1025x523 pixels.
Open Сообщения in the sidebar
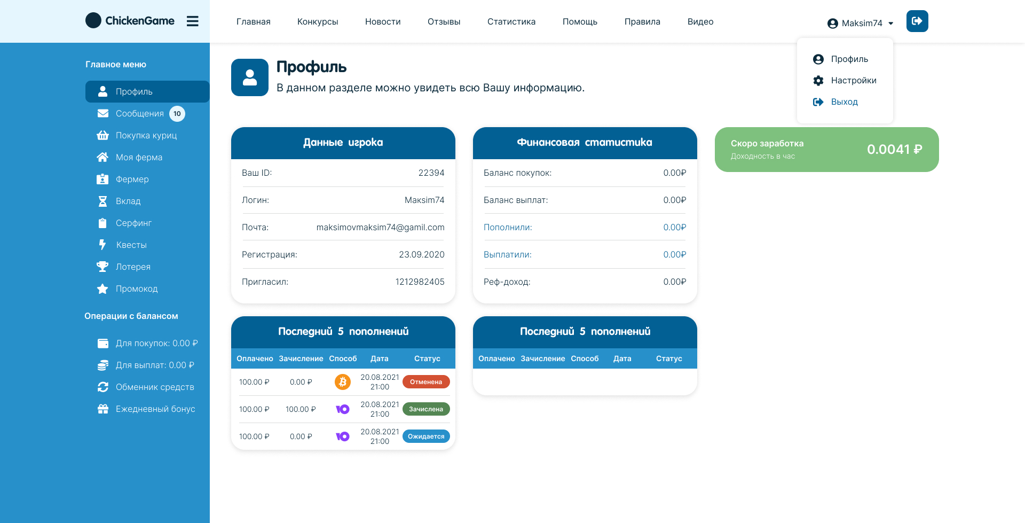tap(140, 114)
